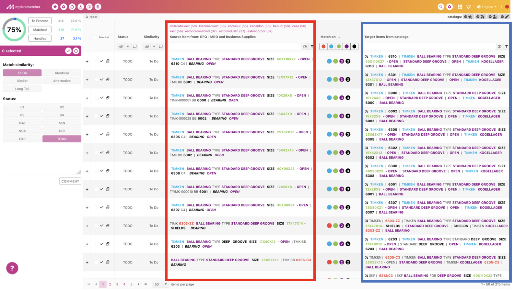Open project settings gear next to home
The image size is (514, 290).
click(x=64, y=7)
